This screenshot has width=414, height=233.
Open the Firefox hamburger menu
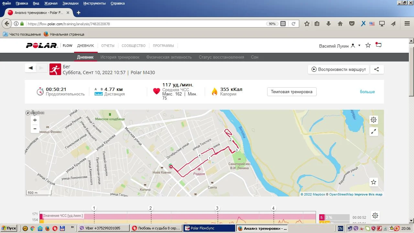pyautogui.click(x=407, y=24)
